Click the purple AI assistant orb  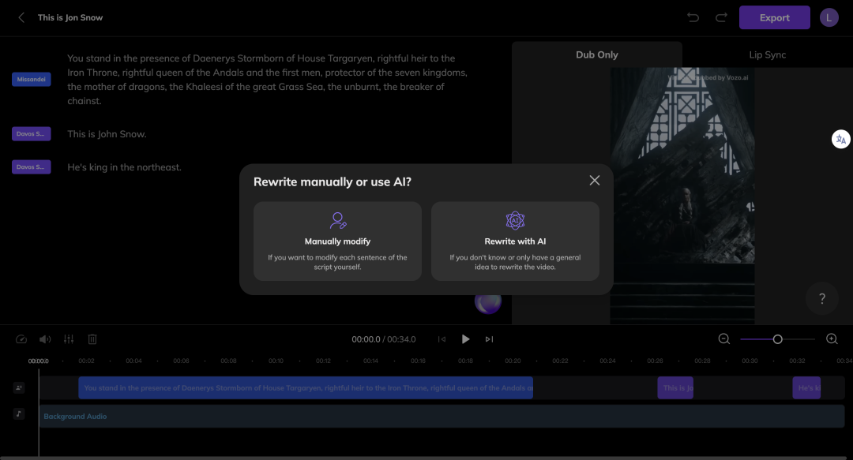click(x=488, y=301)
